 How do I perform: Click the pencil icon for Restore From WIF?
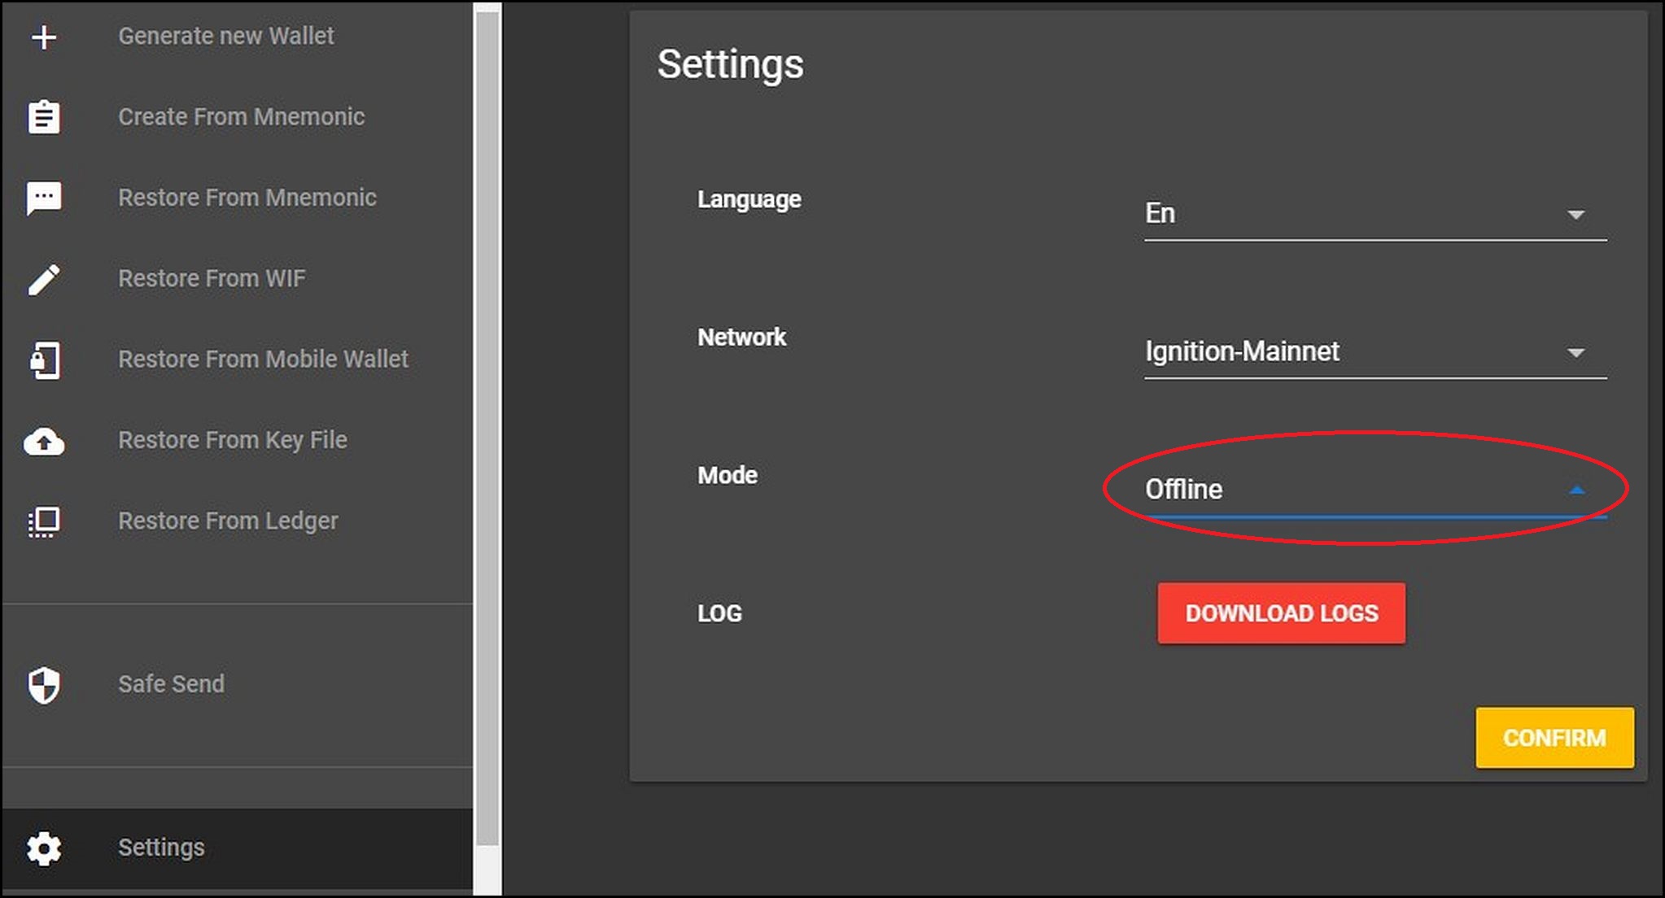[44, 279]
